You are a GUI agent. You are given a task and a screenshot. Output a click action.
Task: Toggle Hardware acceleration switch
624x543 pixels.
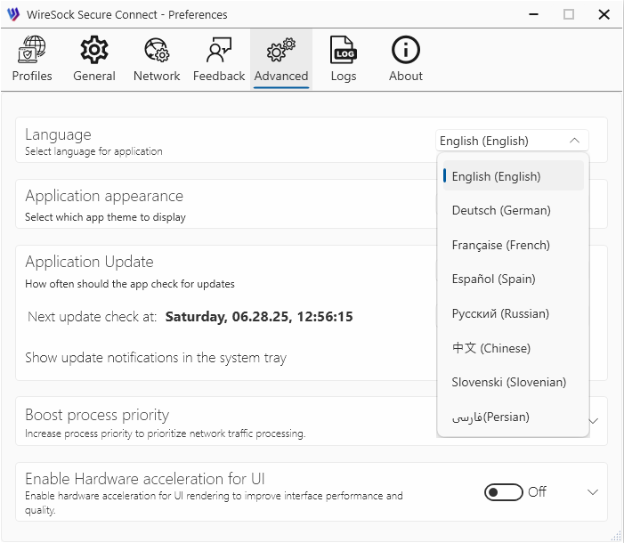pyautogui.click(x=504, y=492)
